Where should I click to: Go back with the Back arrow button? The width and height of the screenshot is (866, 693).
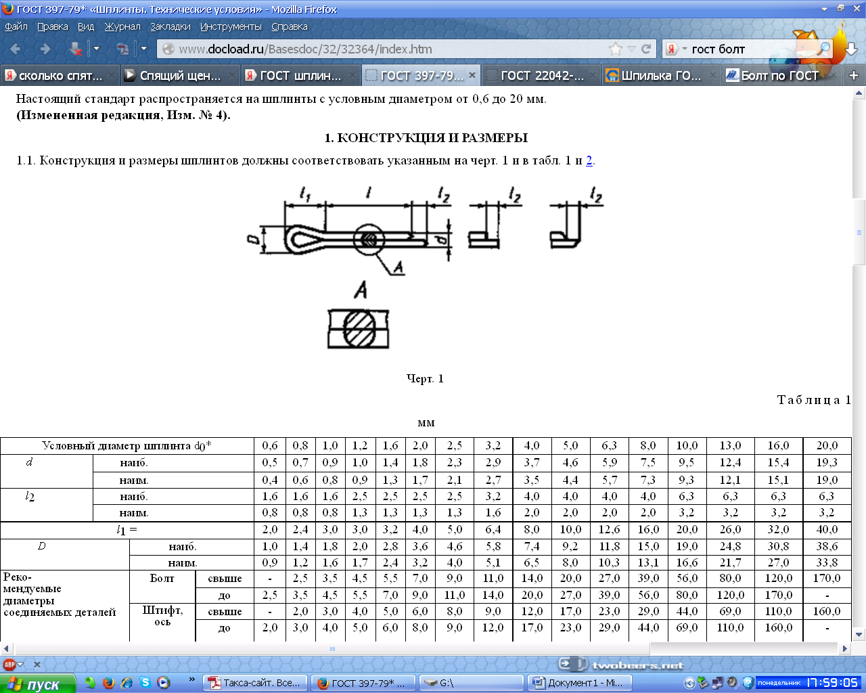click(16, 49)
